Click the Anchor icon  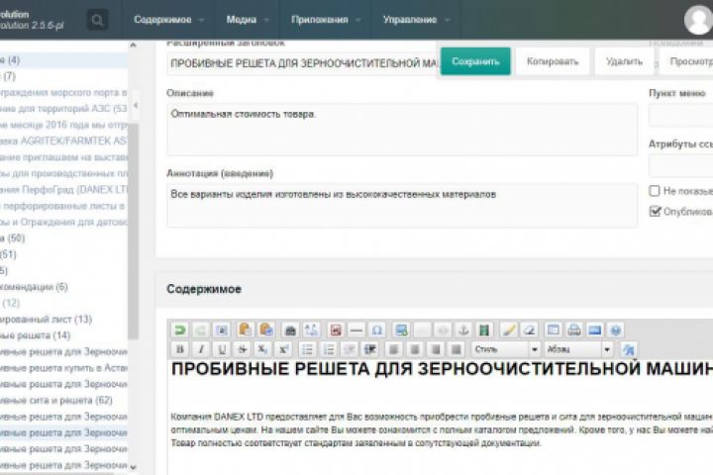463,330
